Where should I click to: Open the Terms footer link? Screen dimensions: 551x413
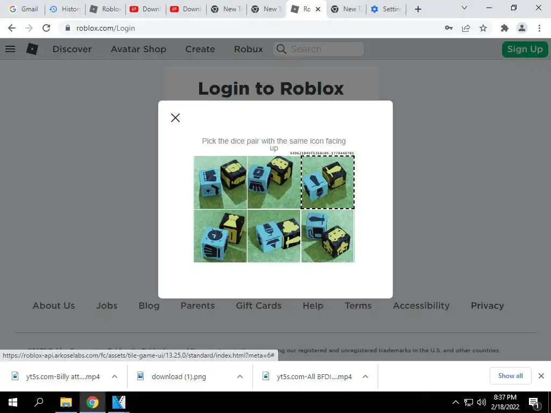(358, 305)
